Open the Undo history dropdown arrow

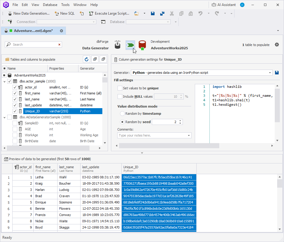point(209,13)
